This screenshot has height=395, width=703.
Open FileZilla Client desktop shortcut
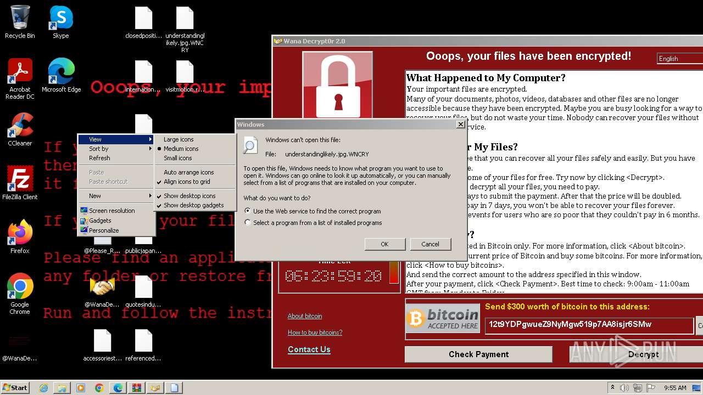pyautogui.click(x=20, y=183)
